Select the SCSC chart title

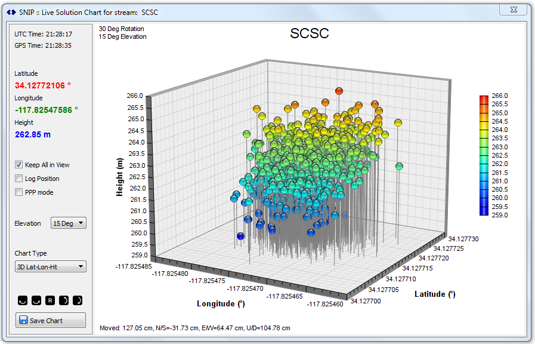coord(309,33)
